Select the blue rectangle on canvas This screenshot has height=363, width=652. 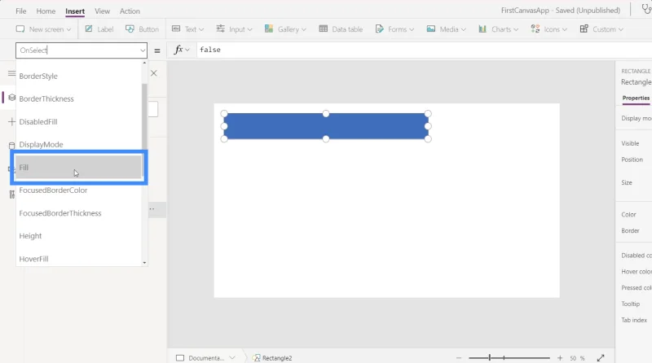[326, 126]
